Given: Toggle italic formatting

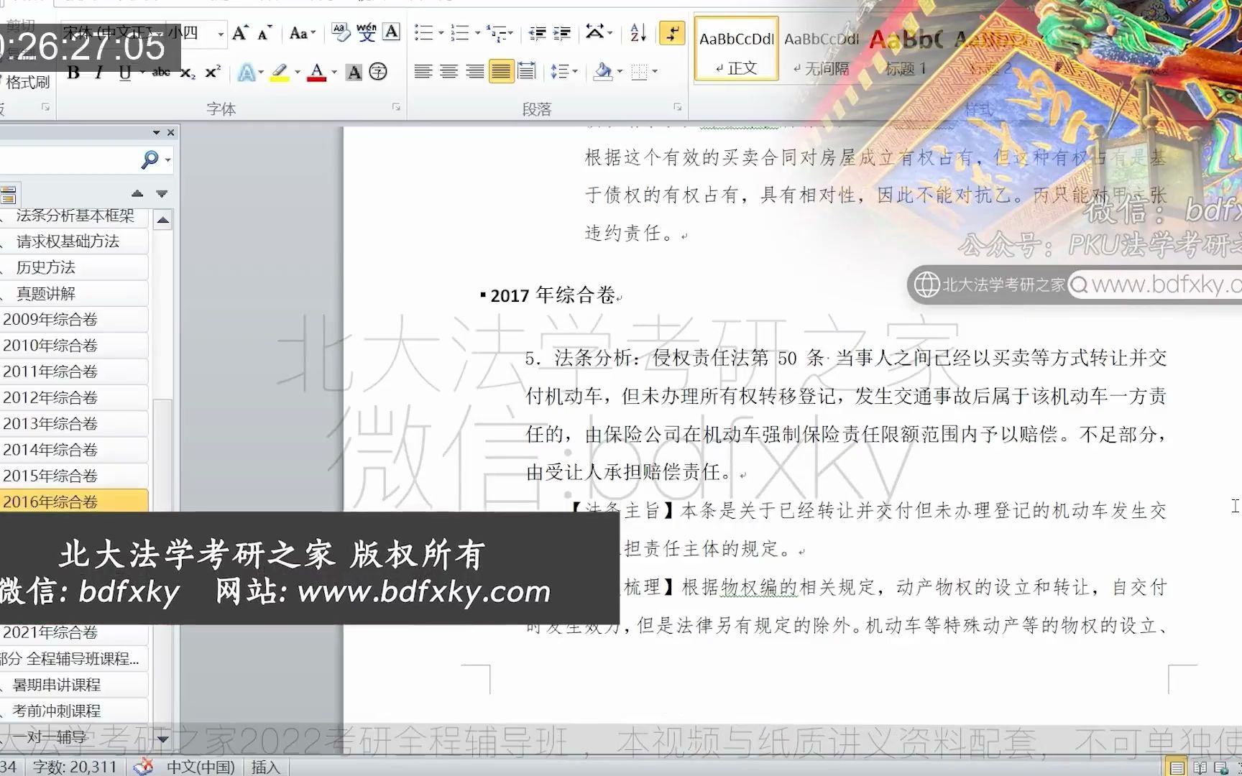Looking at the screenshot, I should click(99, 72).
